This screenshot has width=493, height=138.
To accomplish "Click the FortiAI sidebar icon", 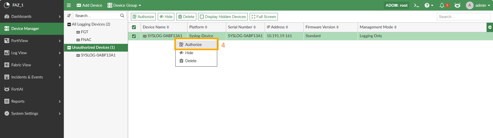I will [7, 89].
